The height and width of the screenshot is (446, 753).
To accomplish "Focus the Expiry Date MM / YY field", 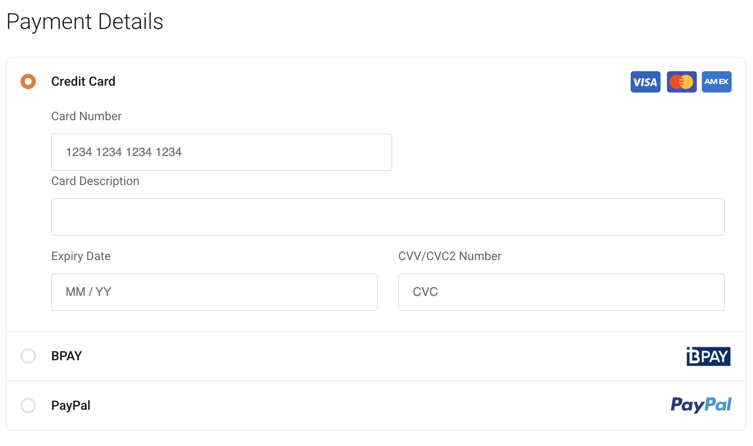I will 214,292.
